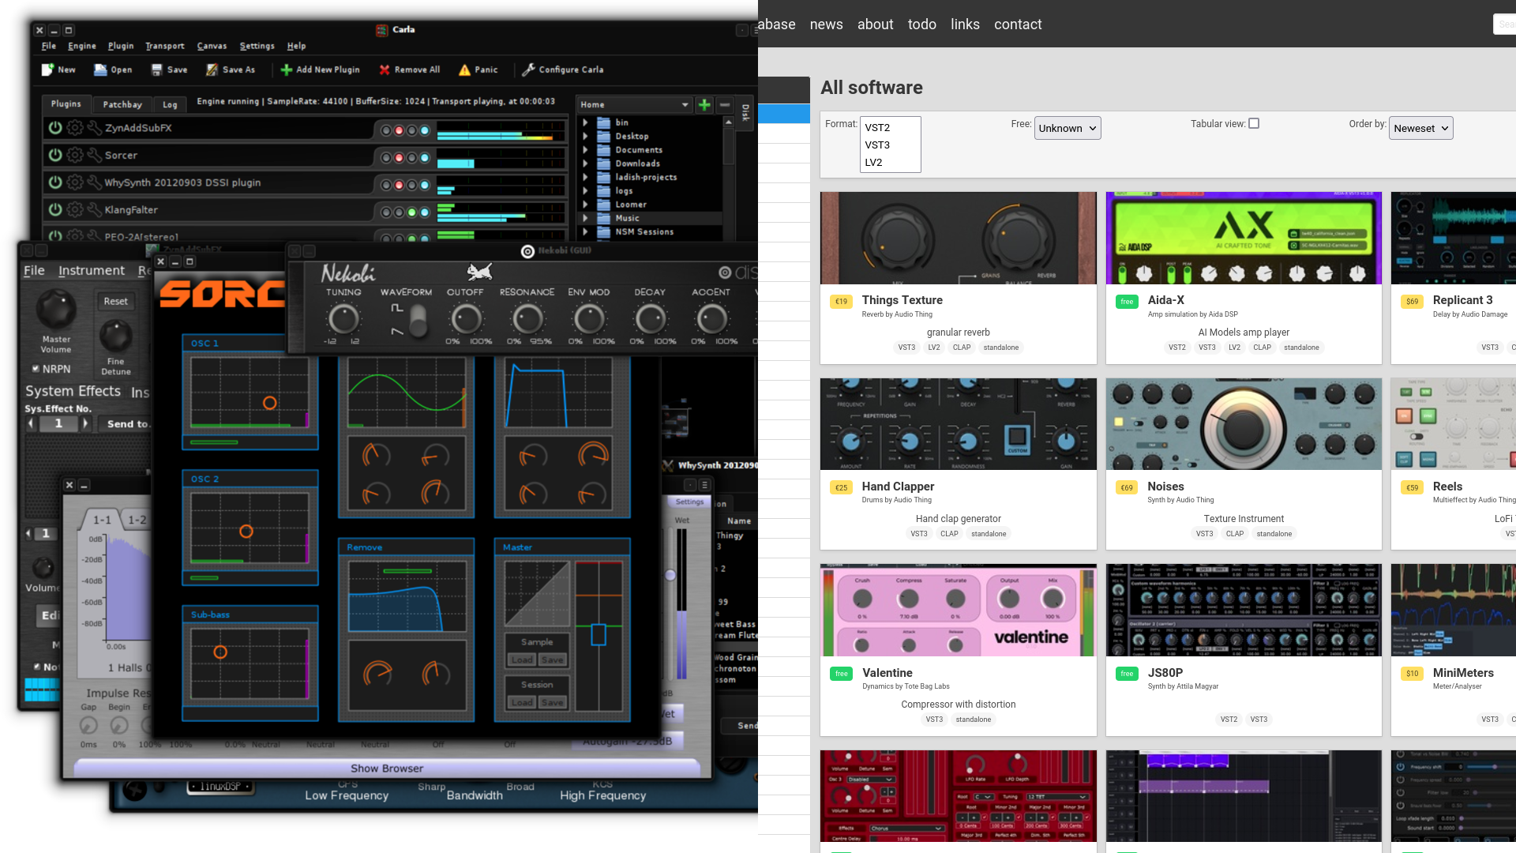
Task: Click the wrench Configure Carla icon
Action: [529, 70]
